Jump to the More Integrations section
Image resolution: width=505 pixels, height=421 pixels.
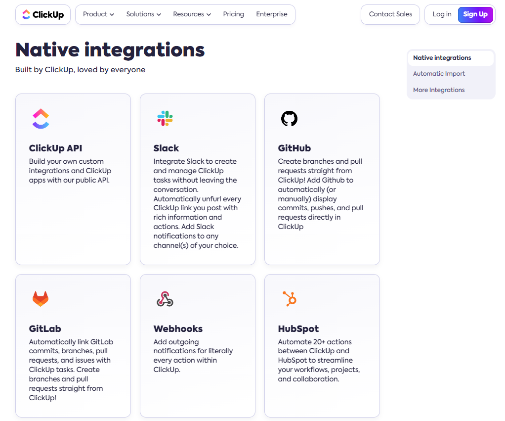tap(439, 90)
